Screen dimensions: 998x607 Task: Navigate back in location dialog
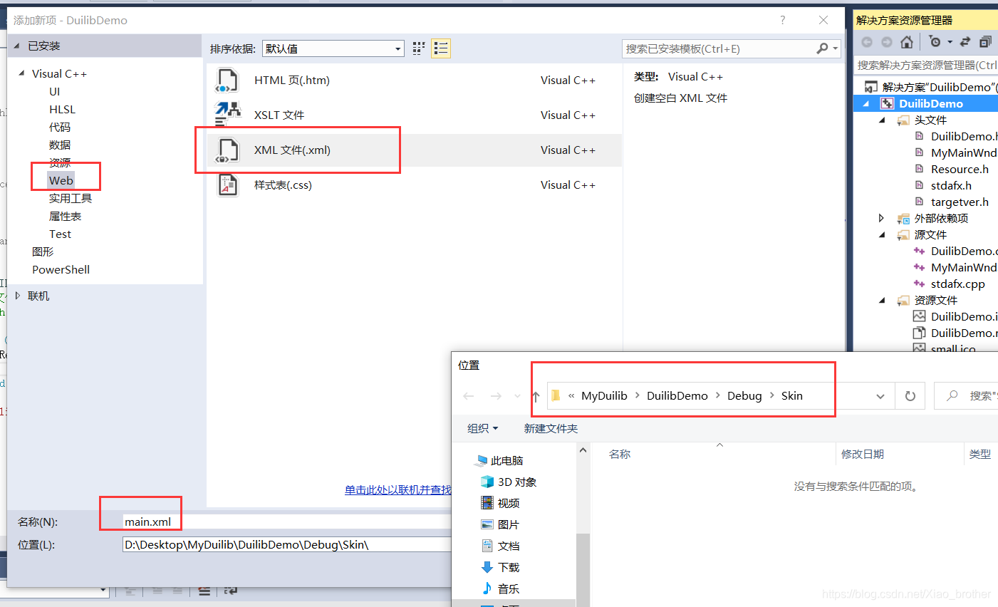click(x=468, y=396)
